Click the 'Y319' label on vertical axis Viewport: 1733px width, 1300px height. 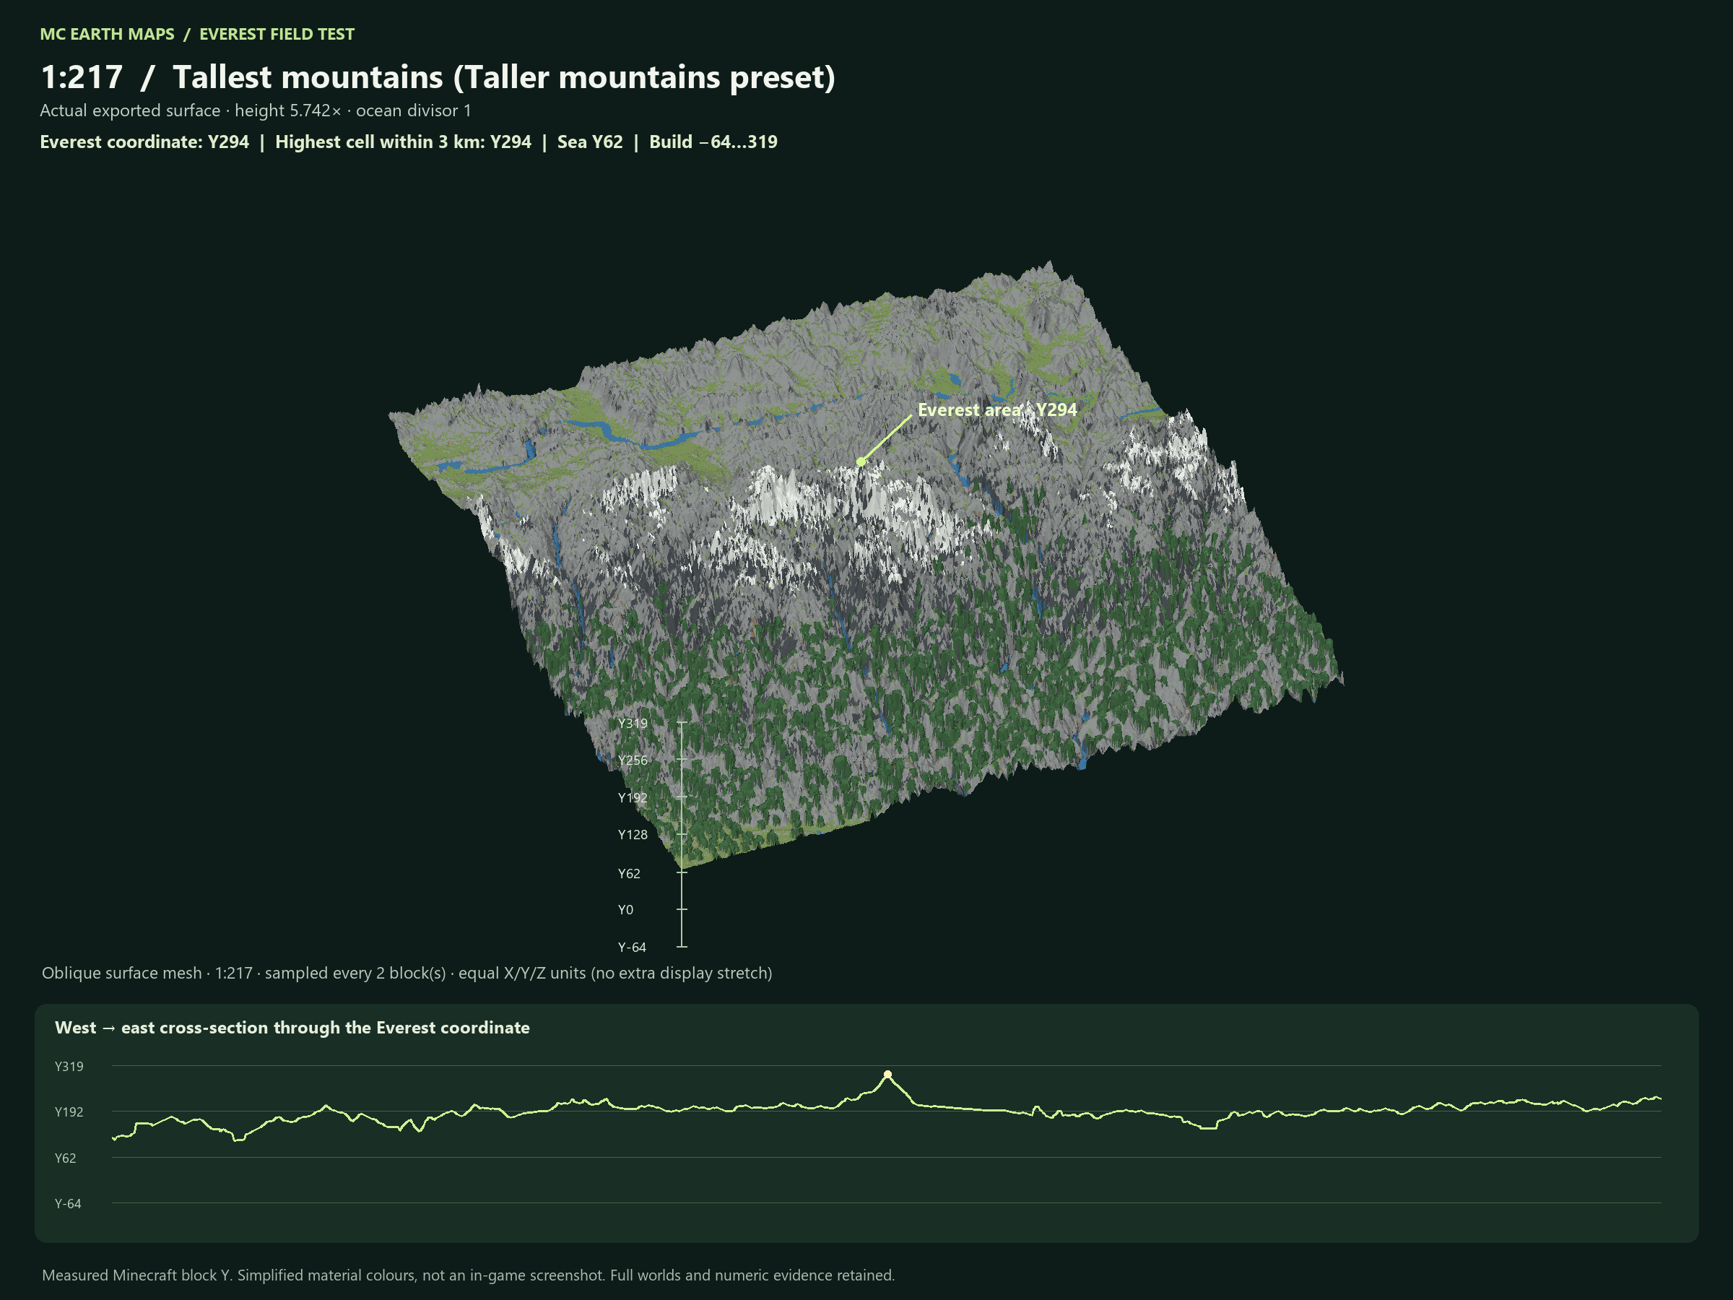pos(633,723)
